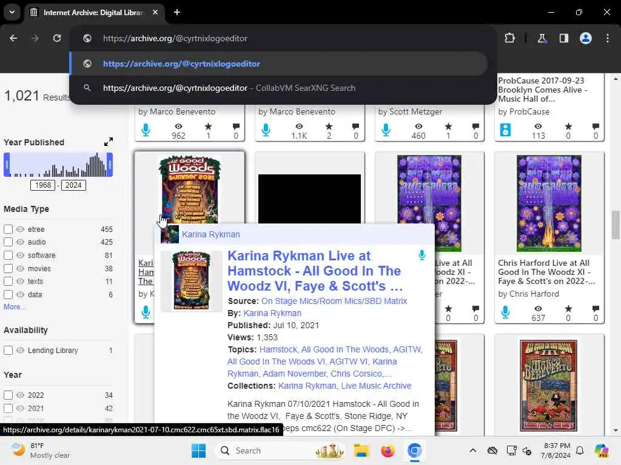Reload the page with refresh icon
The height and width of the screenshot is (465, 621).
coord(57,38)
